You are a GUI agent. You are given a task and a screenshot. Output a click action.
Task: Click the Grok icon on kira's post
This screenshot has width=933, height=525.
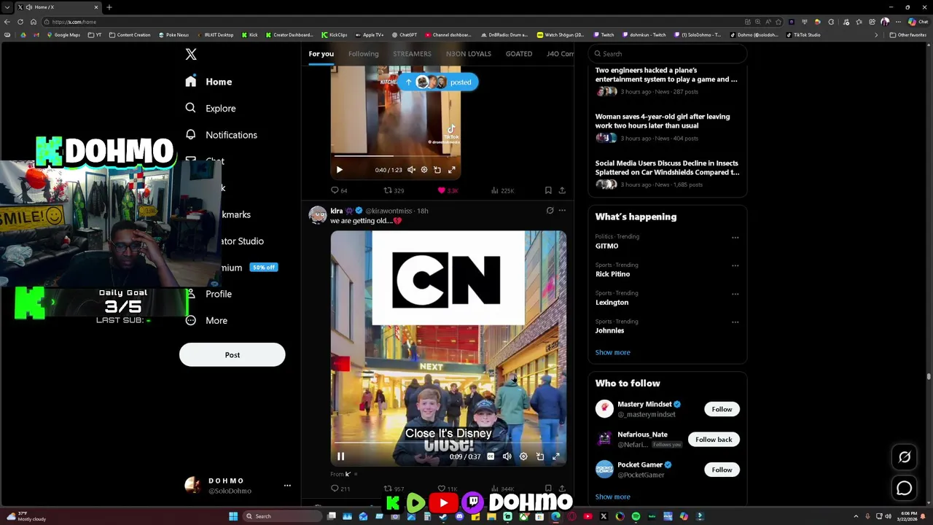click(x=550, y=211)
